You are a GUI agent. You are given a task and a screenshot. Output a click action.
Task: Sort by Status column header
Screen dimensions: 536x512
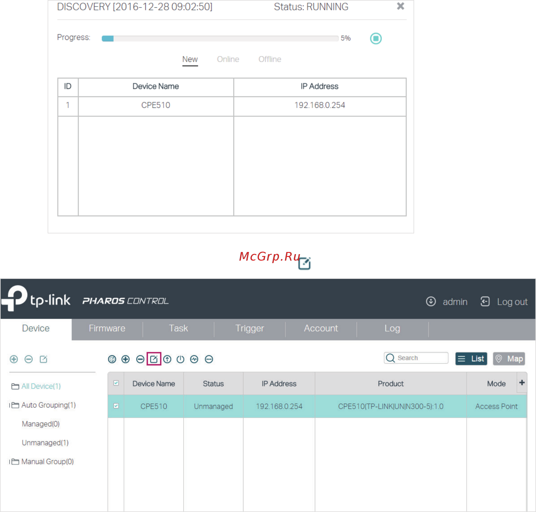pos(213,384)
